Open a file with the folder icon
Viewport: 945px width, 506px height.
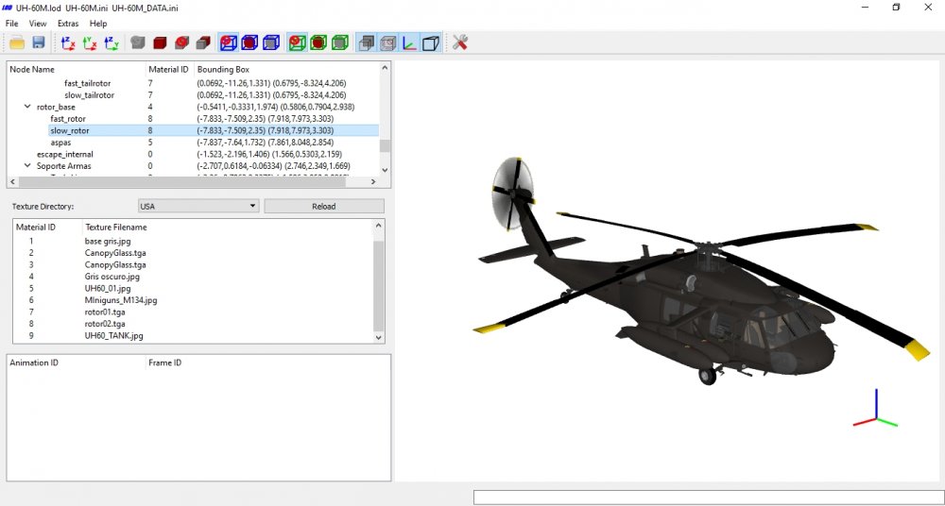click(17, 42)
